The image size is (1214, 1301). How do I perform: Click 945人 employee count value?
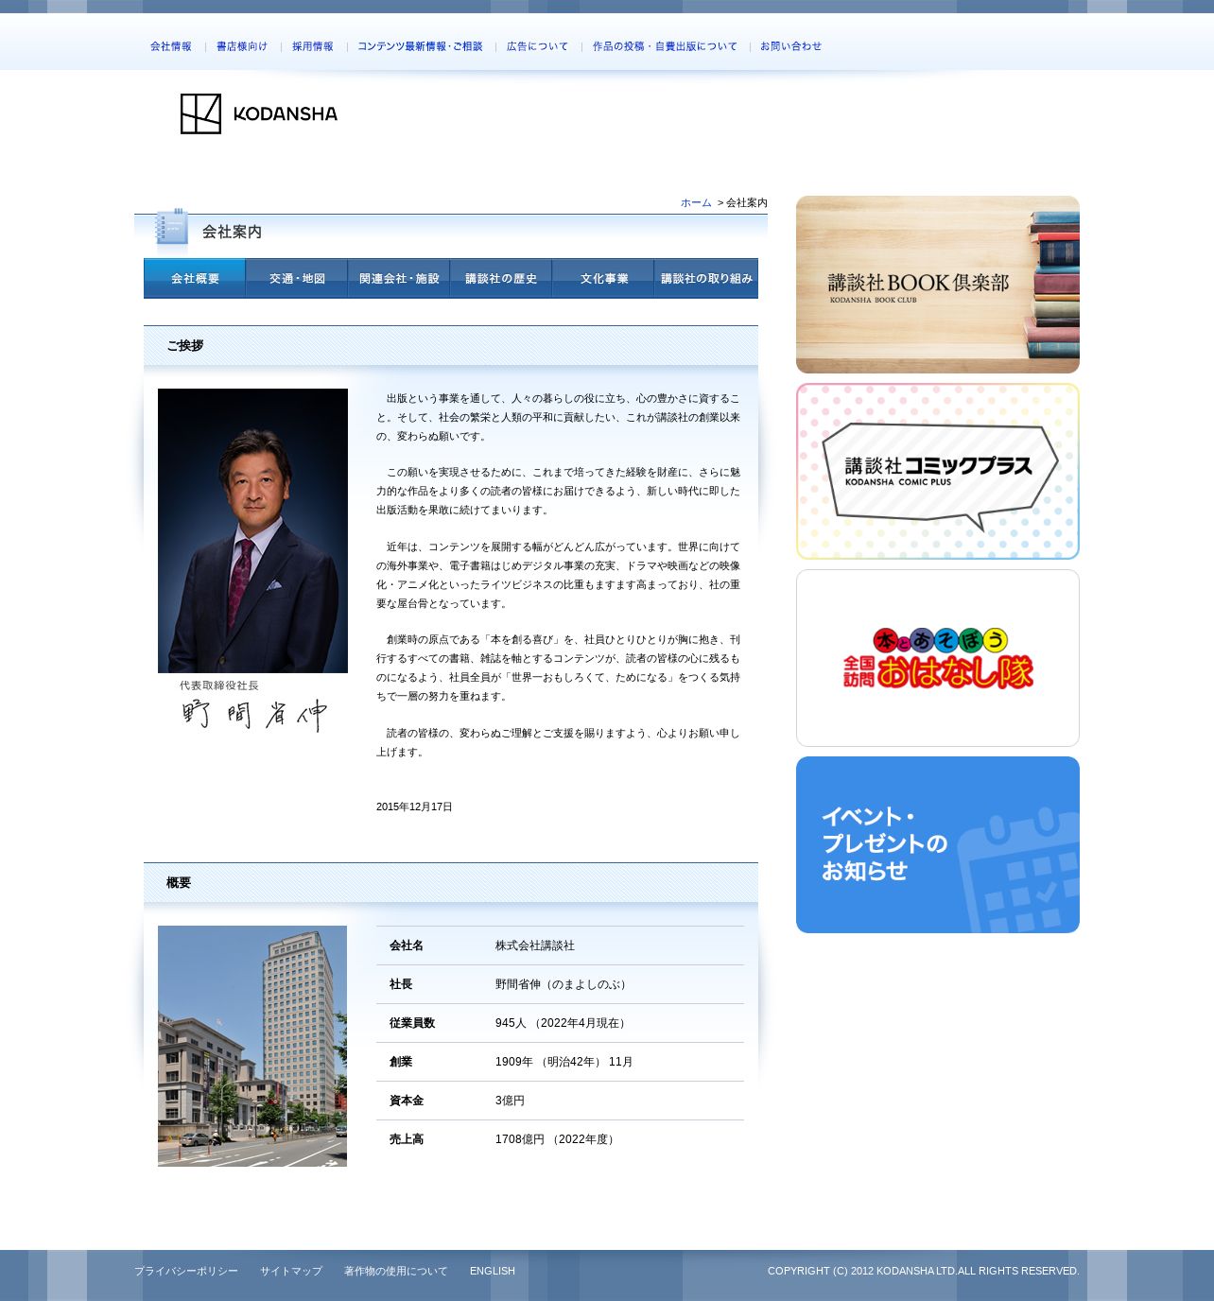click(x=563, y=1024)
